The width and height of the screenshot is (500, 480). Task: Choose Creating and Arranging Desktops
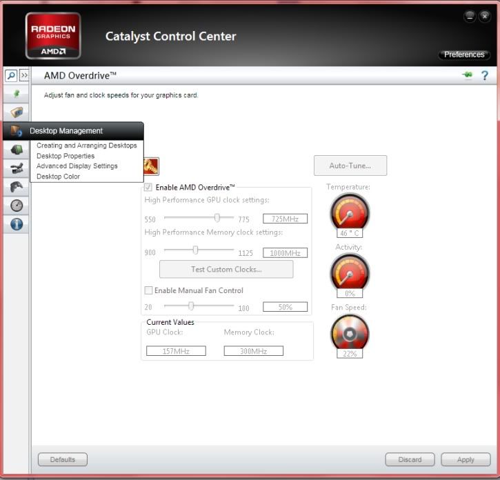86,146
